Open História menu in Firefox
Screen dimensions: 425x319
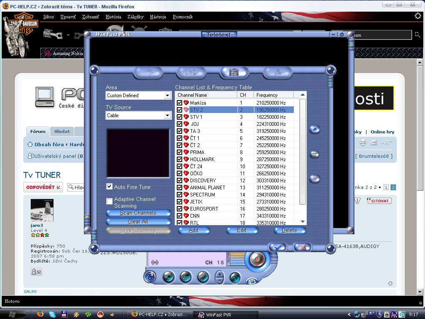point(113,17)
